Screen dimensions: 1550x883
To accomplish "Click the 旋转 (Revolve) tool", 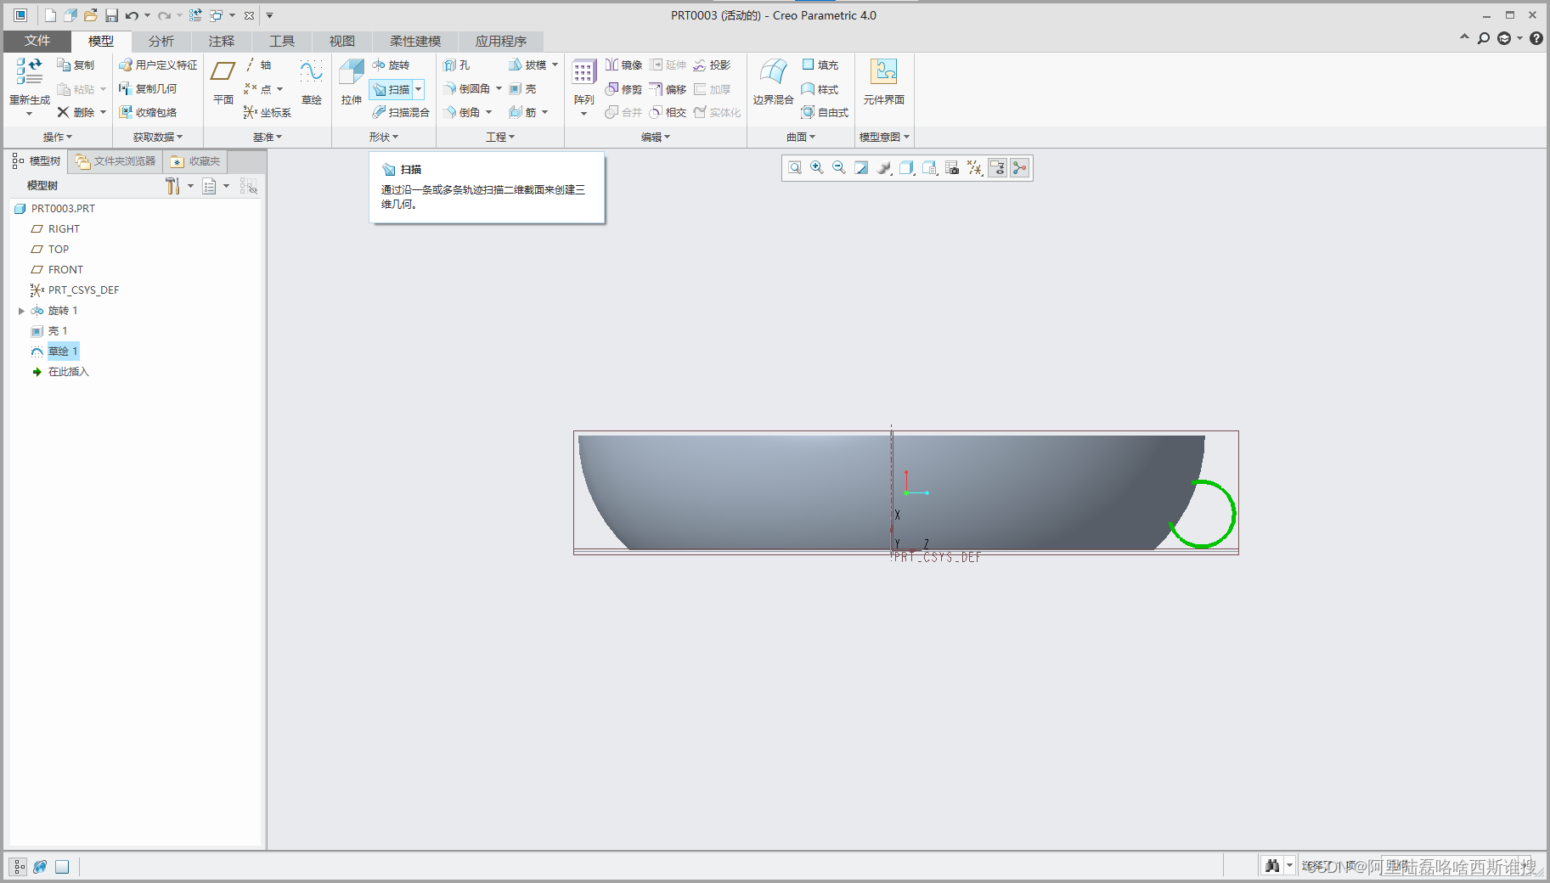I will coord(391,65).
